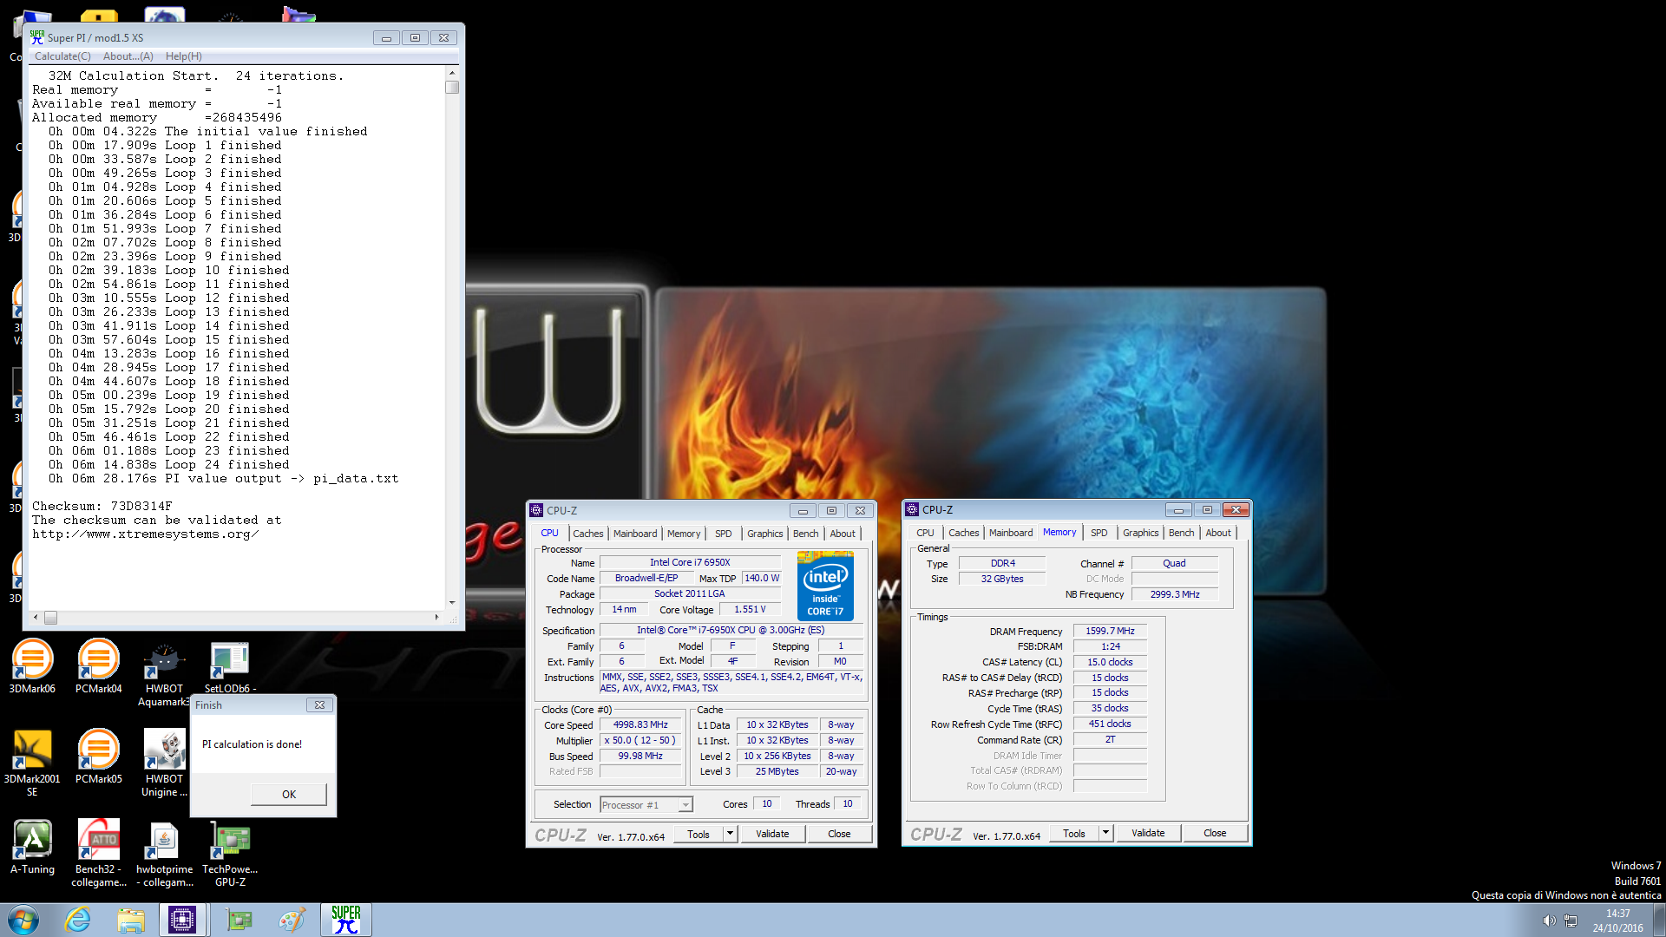Launch Internet Explorer from taskbar
The image size is (1666, 937).
tap(78, 920)
